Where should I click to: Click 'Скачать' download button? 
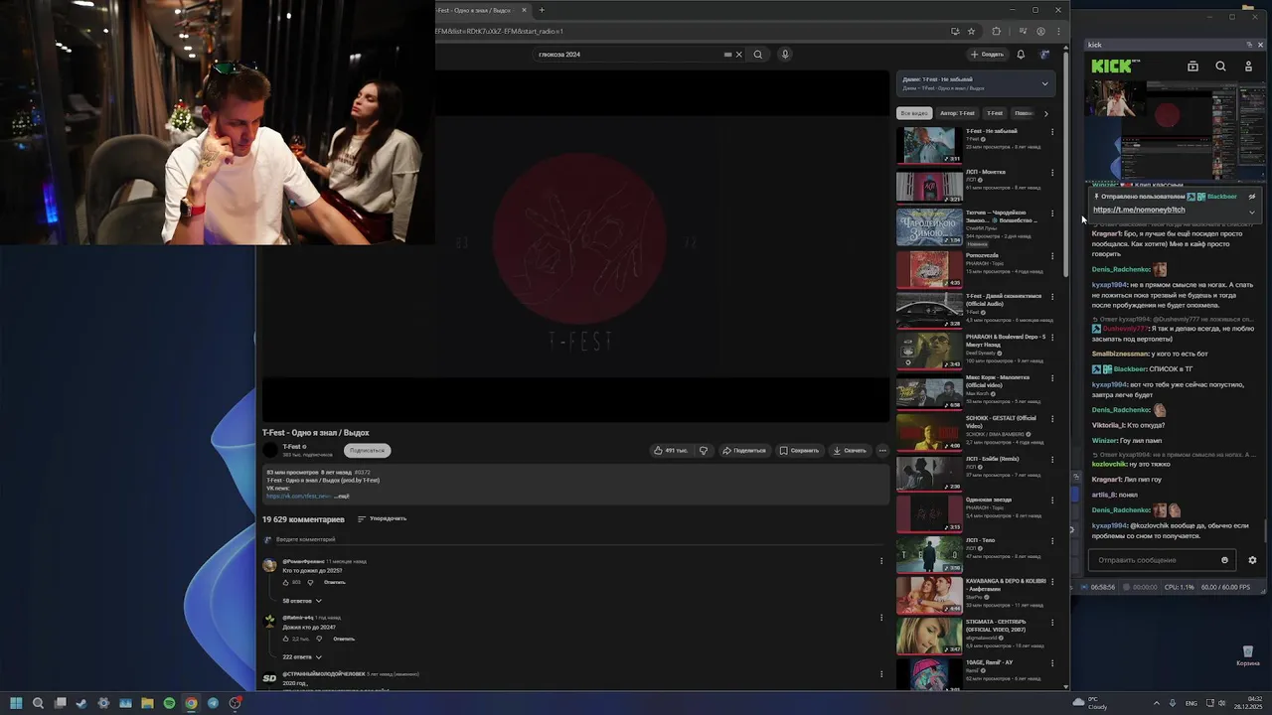(850, 450)
